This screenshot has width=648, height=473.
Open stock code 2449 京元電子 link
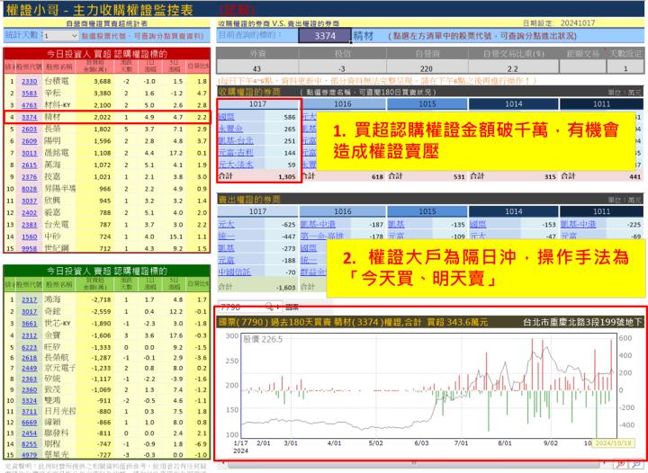[30, 368]
